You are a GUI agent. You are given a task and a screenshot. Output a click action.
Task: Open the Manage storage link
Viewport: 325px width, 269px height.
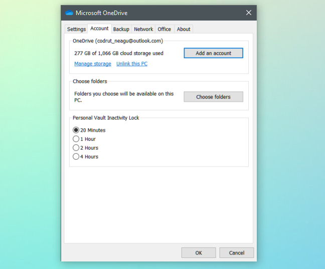pyautogui.click(x=93, y=64)
